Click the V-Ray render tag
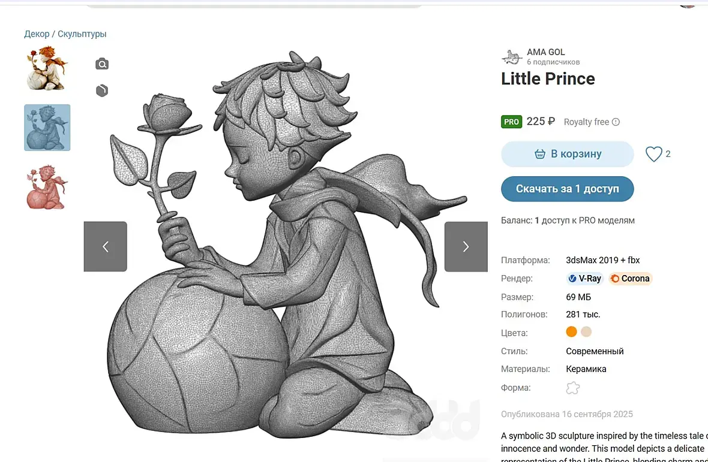Image resolution: width=708 pixels, height=462 pixels. [584, 279]
